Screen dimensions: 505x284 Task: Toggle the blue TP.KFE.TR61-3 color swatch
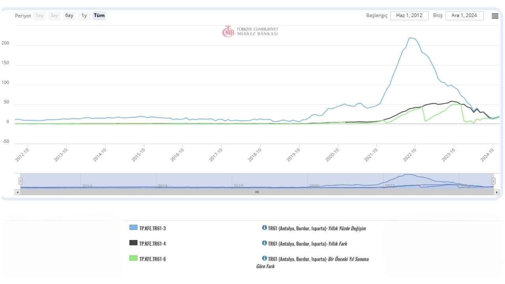click(133, 228)
